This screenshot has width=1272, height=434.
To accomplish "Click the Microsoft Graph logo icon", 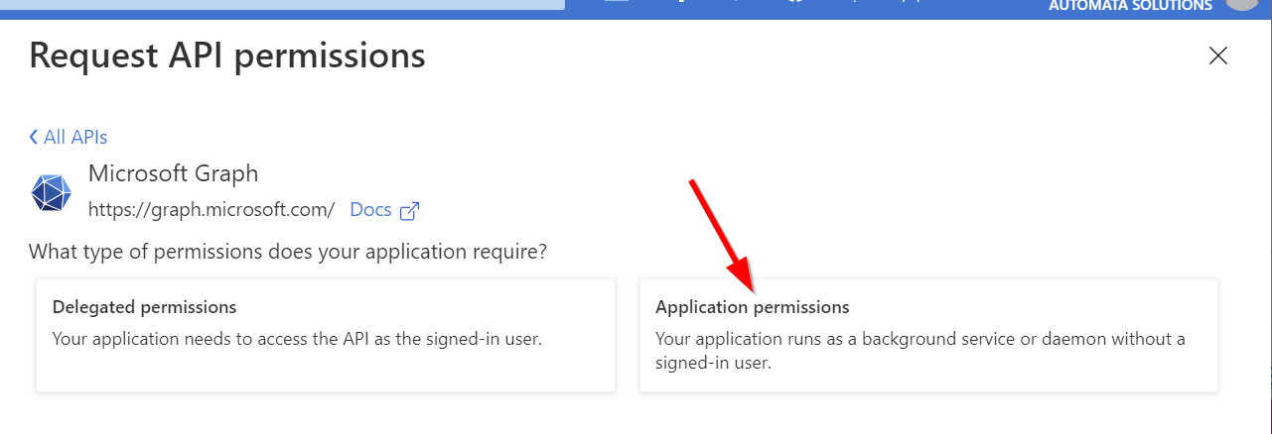I will 52,192.
